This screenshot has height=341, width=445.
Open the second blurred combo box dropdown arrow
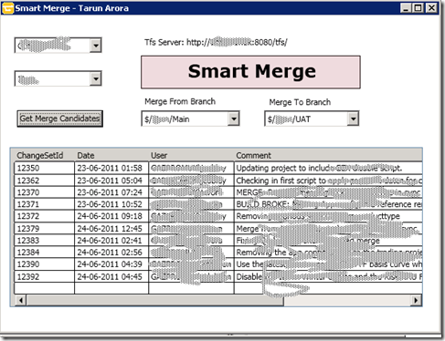tap(96, 79)
